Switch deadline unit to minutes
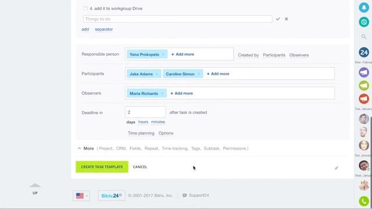Viewport: 372px width, 209px height. 158,122
